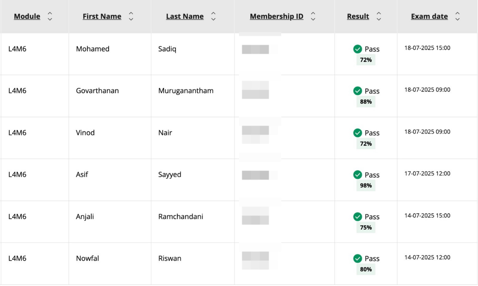Click the Pass checkmark beside Asif Sayyed
478x286 pixels.
point(357,175)
